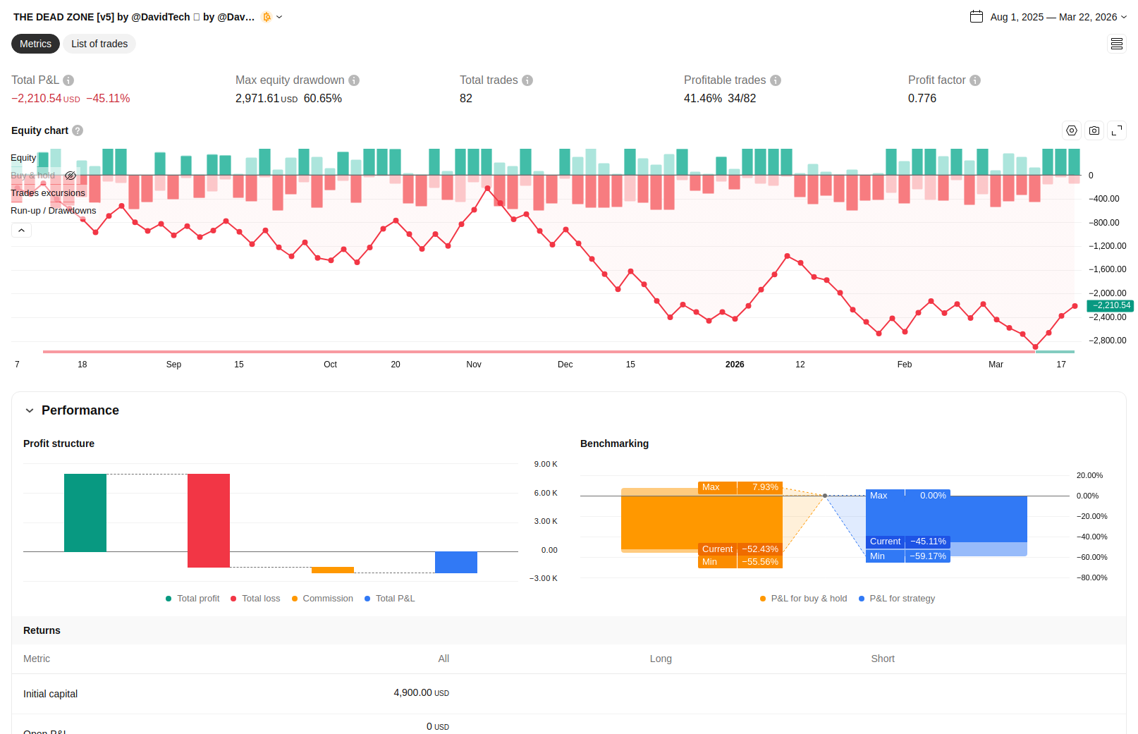1138x734 pixels.
Task: Show the hidden Buy & hold series
Action: 71,176
